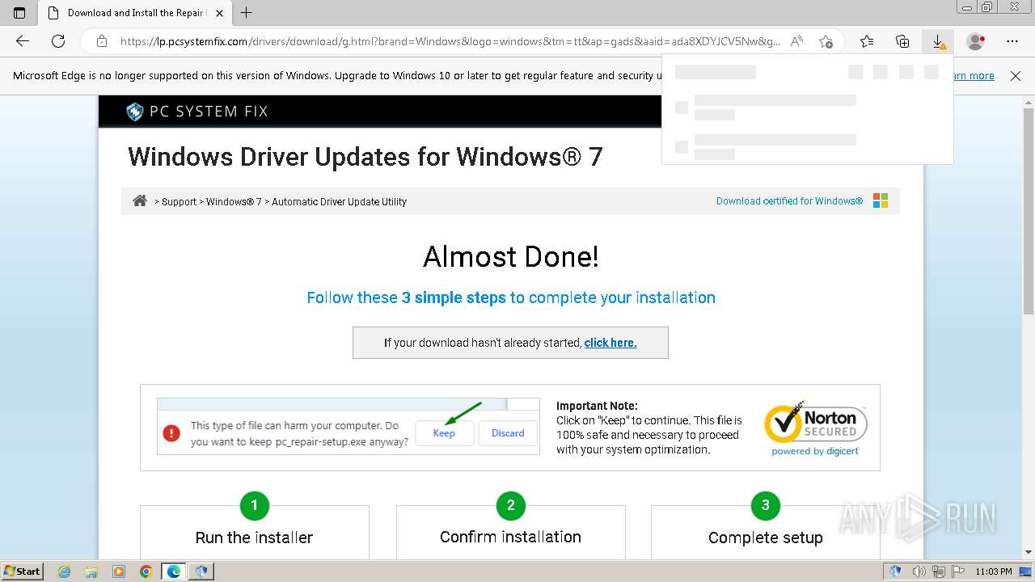Click Keep in the example image
This screenshot has width=1035, height=582.
coord(444,433)
